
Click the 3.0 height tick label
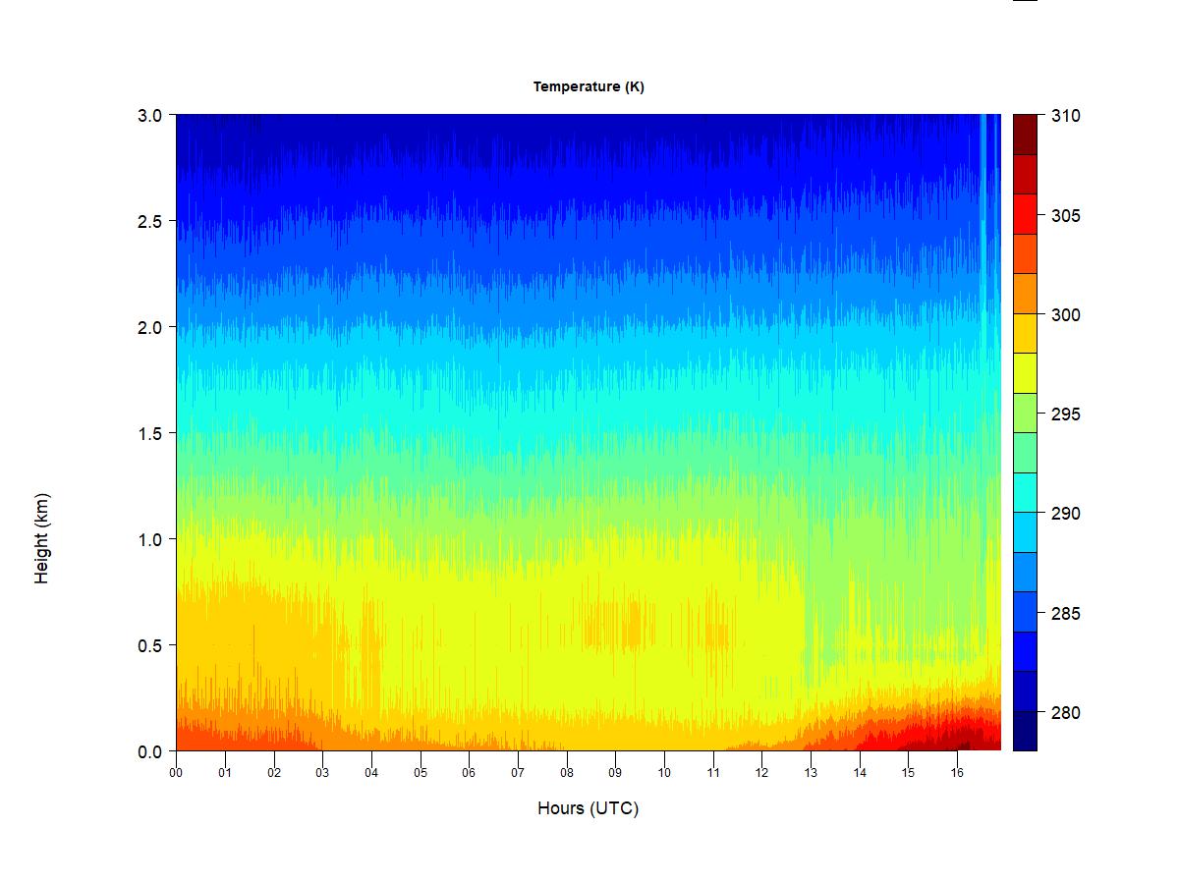pos(149,115)
